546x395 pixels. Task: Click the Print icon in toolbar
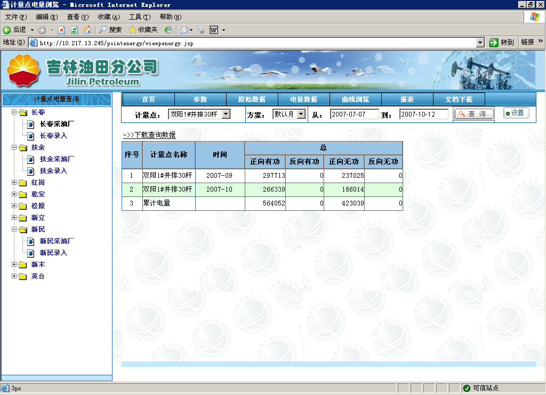click(200, 30)
